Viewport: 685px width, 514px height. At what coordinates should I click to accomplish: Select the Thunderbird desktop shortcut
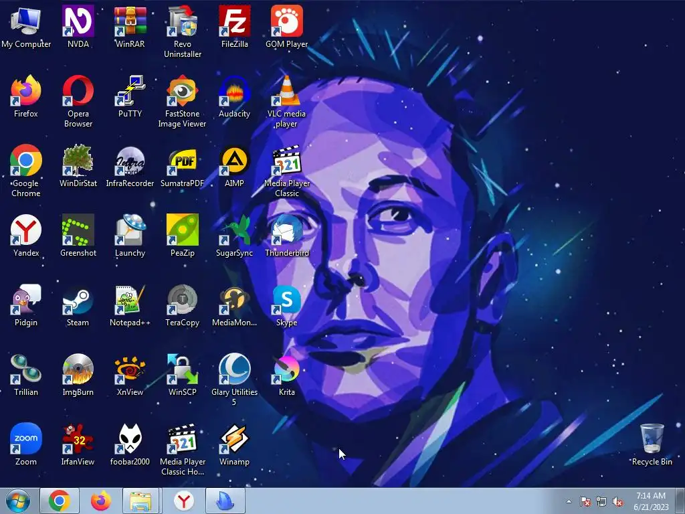286,236
